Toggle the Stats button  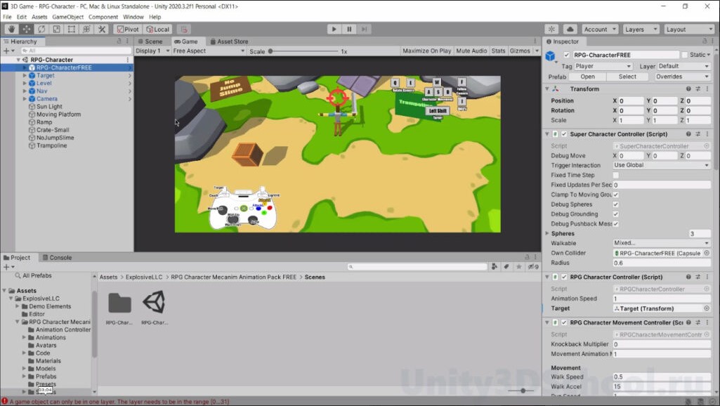tap(498, 51)
